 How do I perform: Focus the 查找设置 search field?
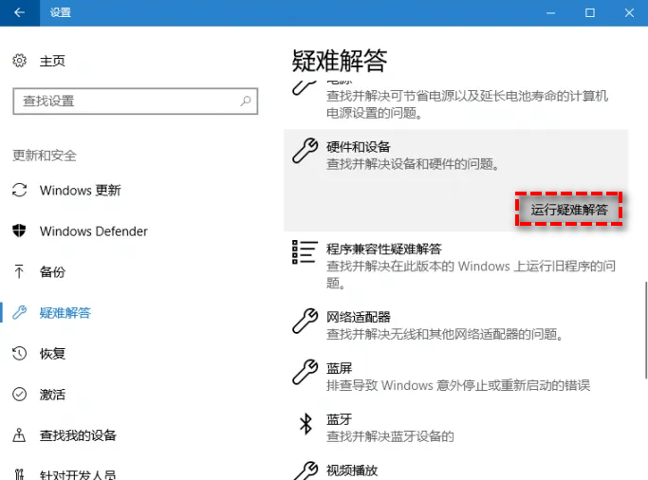click(x=136, y=101)
